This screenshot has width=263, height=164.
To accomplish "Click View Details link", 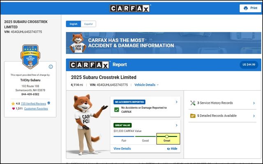I will (122, 148).
